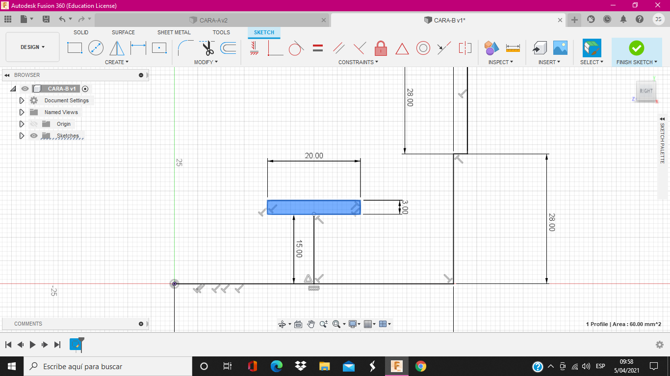This screenshot has width=670, height=376.
Task: Open the Data Panel grid icon
Action: pyautogui.click(x=7, y=19)
